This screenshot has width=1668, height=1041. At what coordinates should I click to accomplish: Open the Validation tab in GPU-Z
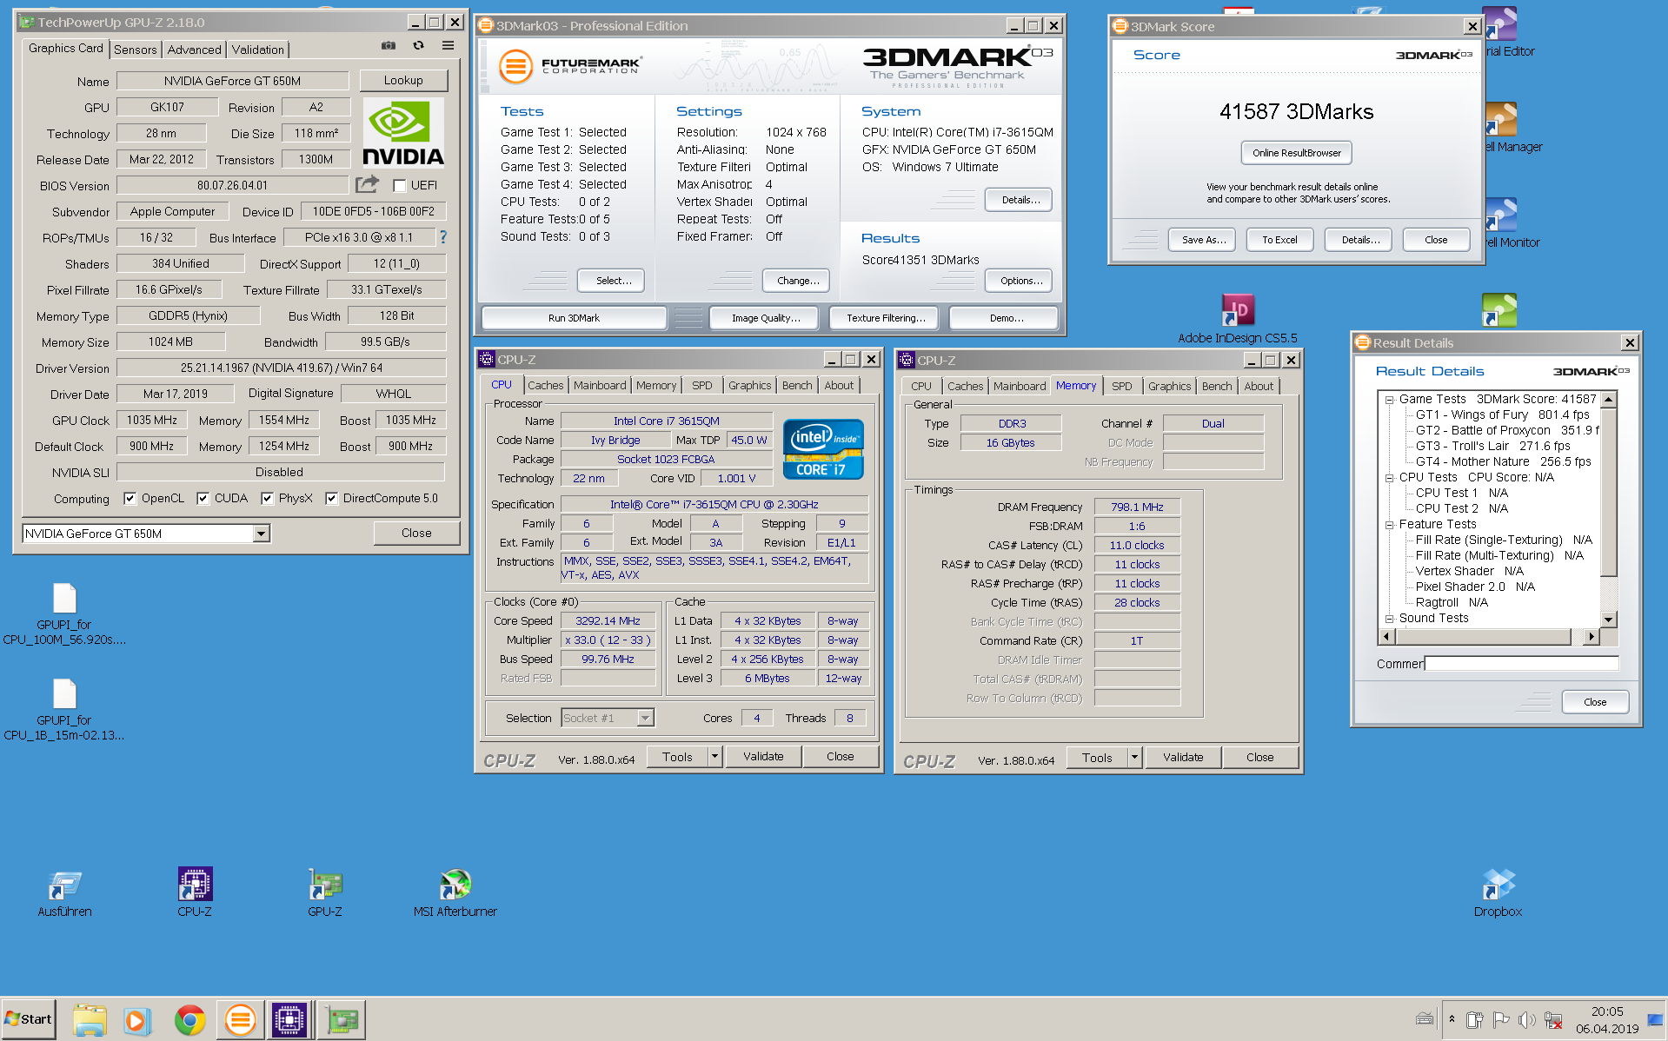pyautogui.click(x=257, y=50)
